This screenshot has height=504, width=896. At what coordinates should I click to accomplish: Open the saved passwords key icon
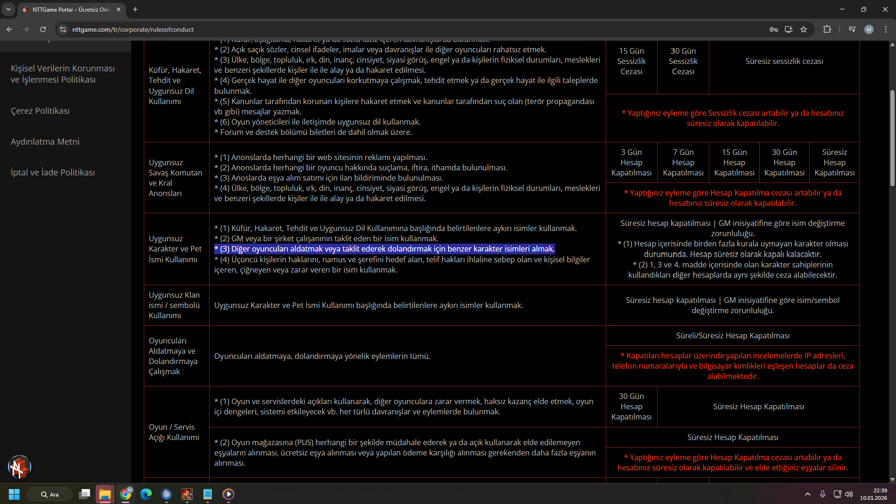click(x=774, y=29)
